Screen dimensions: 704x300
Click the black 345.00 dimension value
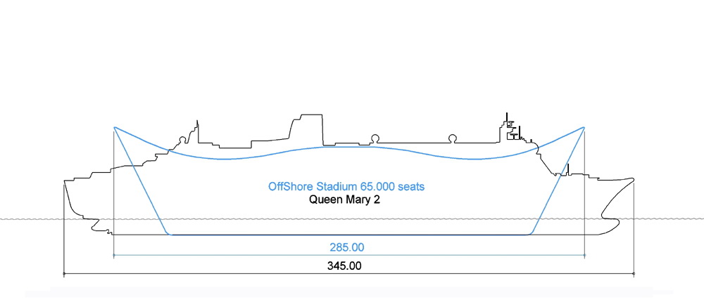(x=344, y=266)
